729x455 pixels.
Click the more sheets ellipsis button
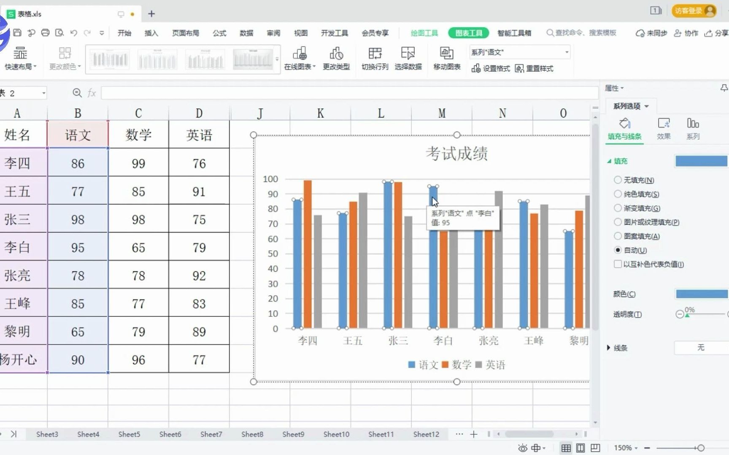[x=459, y=434]
